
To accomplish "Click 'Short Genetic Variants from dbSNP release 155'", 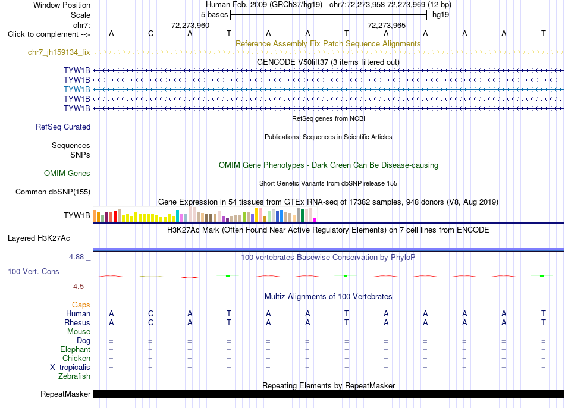I will pyautogui.click(x=328, y=183).
